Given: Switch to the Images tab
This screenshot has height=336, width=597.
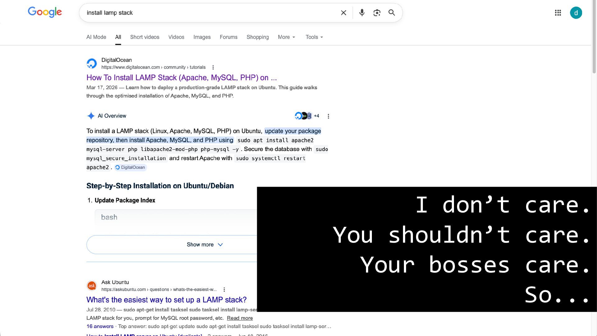Looking at the screenshot, I should coord(202,37).
